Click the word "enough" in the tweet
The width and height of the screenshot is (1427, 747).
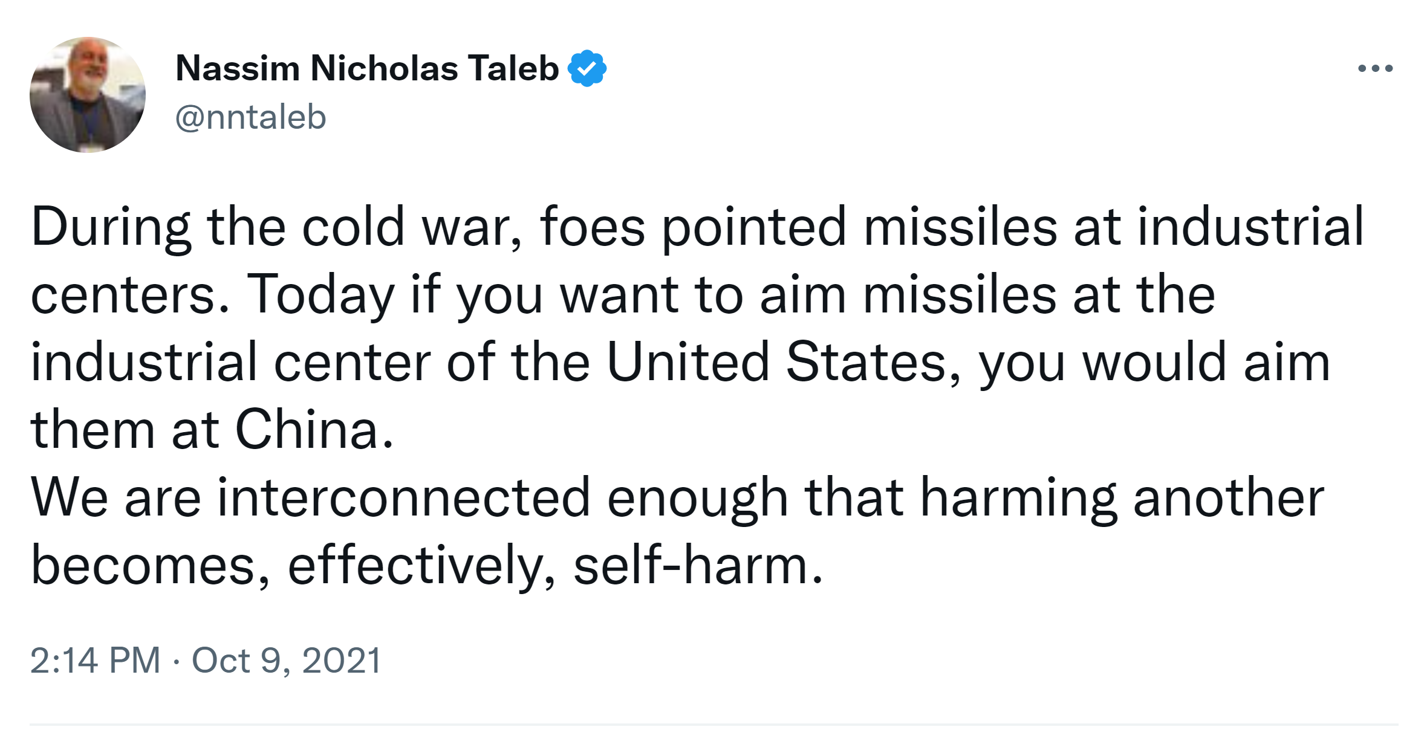697,497
